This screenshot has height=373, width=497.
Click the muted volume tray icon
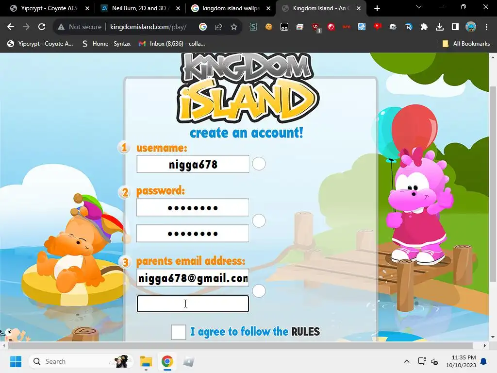(x=434, y=361)
